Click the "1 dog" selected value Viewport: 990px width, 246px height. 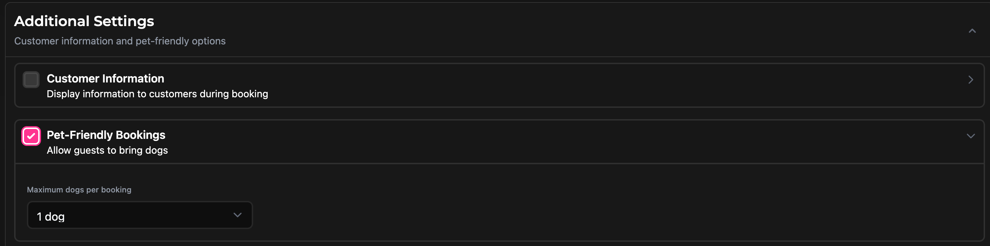coord(51,216)
